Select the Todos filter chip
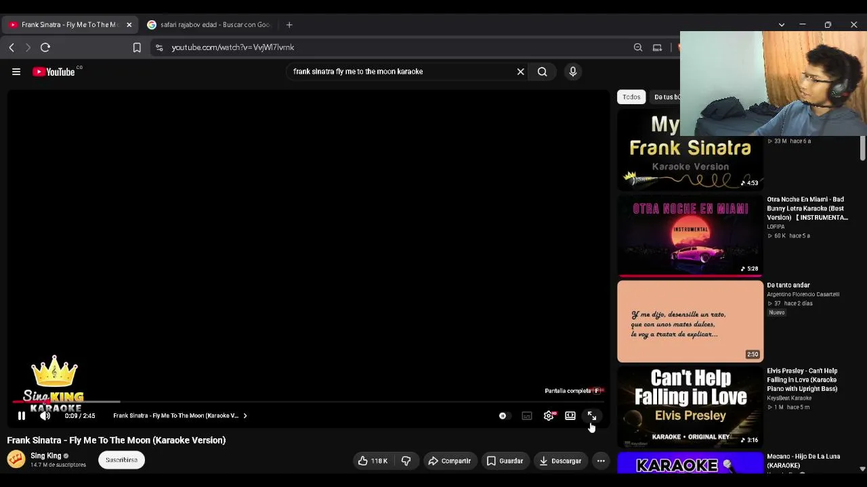Image resolution: width=867 pixels, height=487 pixels. (x=631, y=97)
